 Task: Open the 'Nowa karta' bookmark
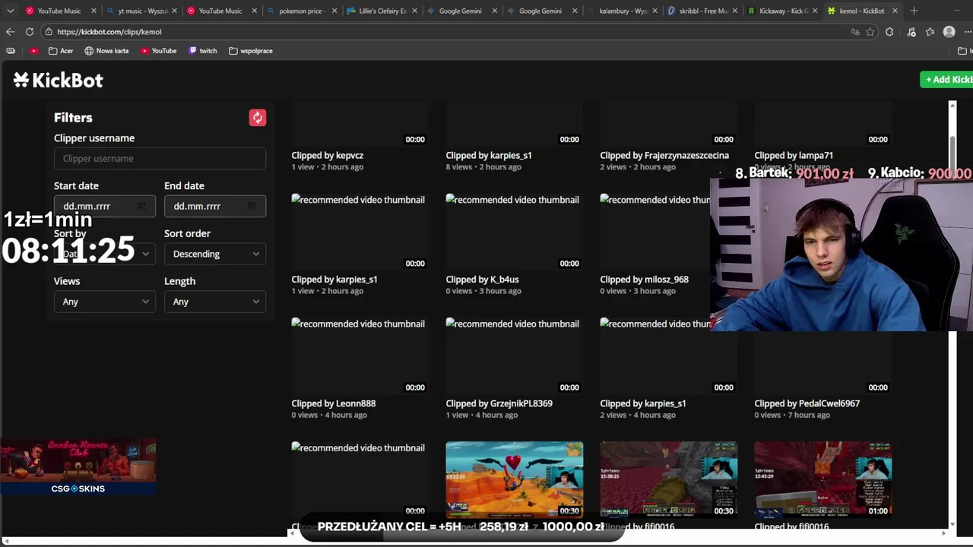[106, 51]
